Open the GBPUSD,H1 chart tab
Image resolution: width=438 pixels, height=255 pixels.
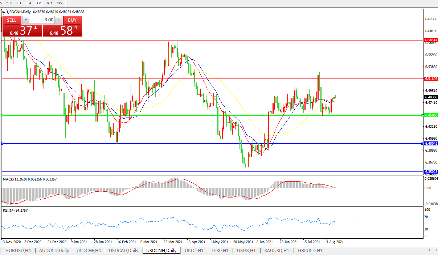[310, 251]
